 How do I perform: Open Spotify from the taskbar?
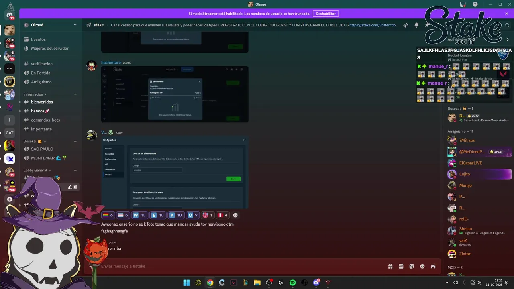pyautogui.click(x=292, y=283)
